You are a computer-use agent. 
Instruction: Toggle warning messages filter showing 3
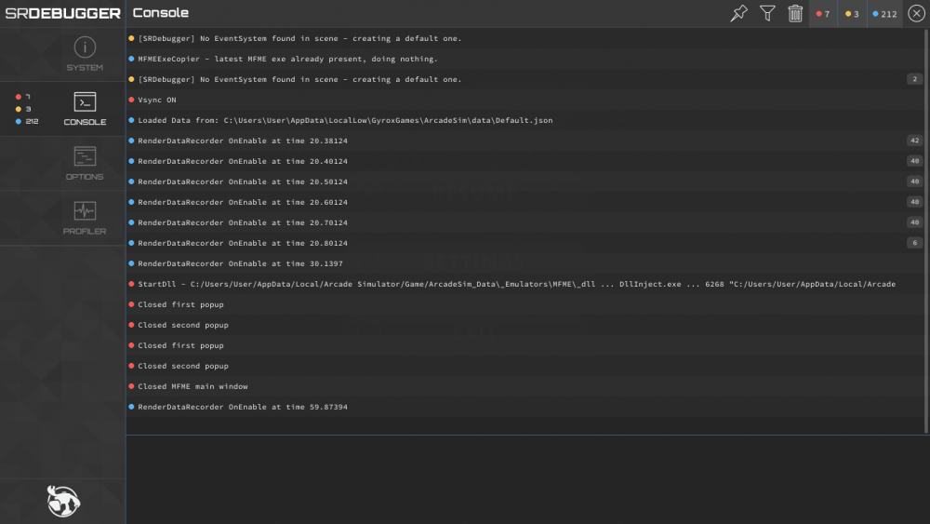point(852,14)
